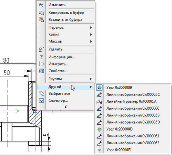Expand the Массив submenu arrow
The image size is (172, 155).
pyautogui.click(x=91, y=41)
